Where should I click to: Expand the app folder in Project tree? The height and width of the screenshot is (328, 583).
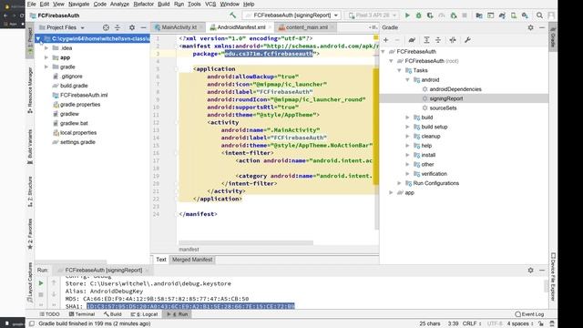pos(46,57)
